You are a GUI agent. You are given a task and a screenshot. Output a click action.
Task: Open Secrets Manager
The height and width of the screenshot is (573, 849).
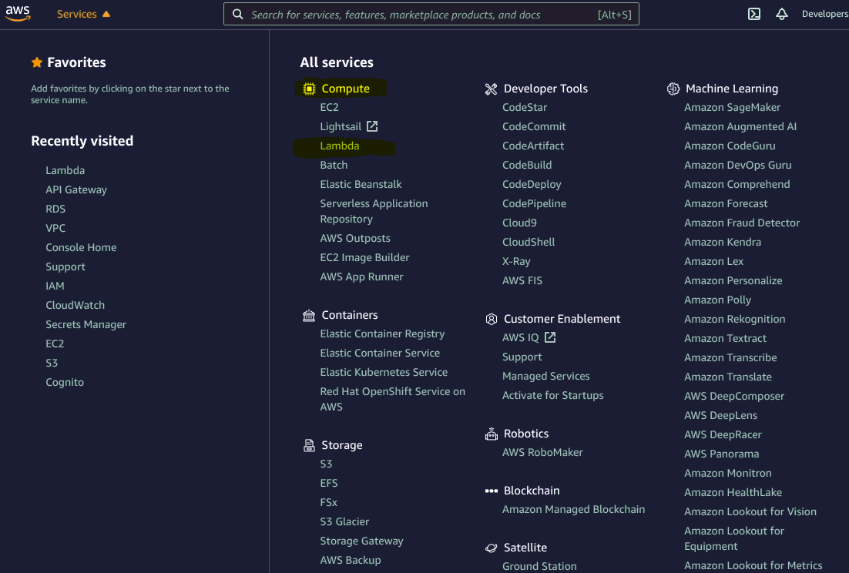[86, 325]
